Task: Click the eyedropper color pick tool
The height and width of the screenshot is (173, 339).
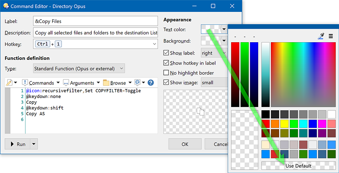Action: 321,36
